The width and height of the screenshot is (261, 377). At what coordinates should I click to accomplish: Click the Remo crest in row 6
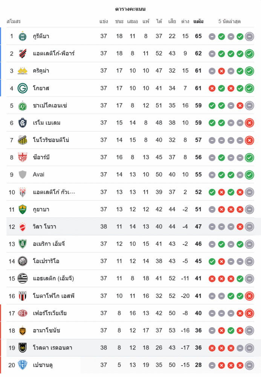23,123
